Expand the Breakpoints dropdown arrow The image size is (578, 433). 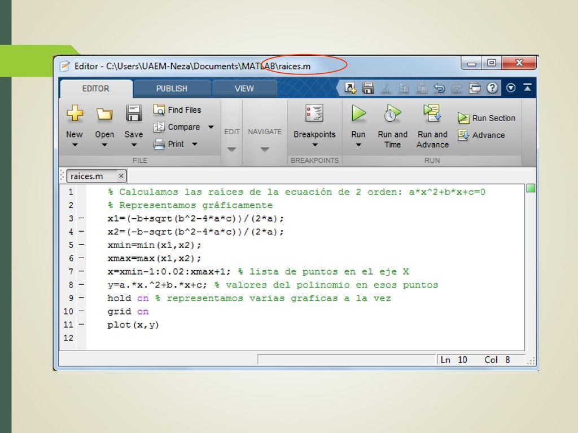[x=315, y=145]
